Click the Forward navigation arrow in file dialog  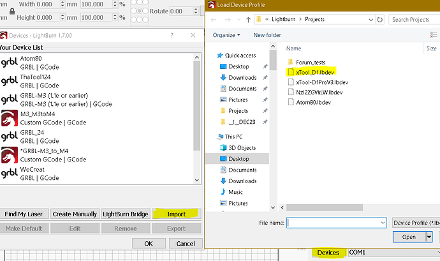228,20
